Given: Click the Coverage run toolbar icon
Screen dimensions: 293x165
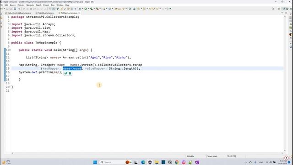Looking at the screenshot, I should coord(92,9).
